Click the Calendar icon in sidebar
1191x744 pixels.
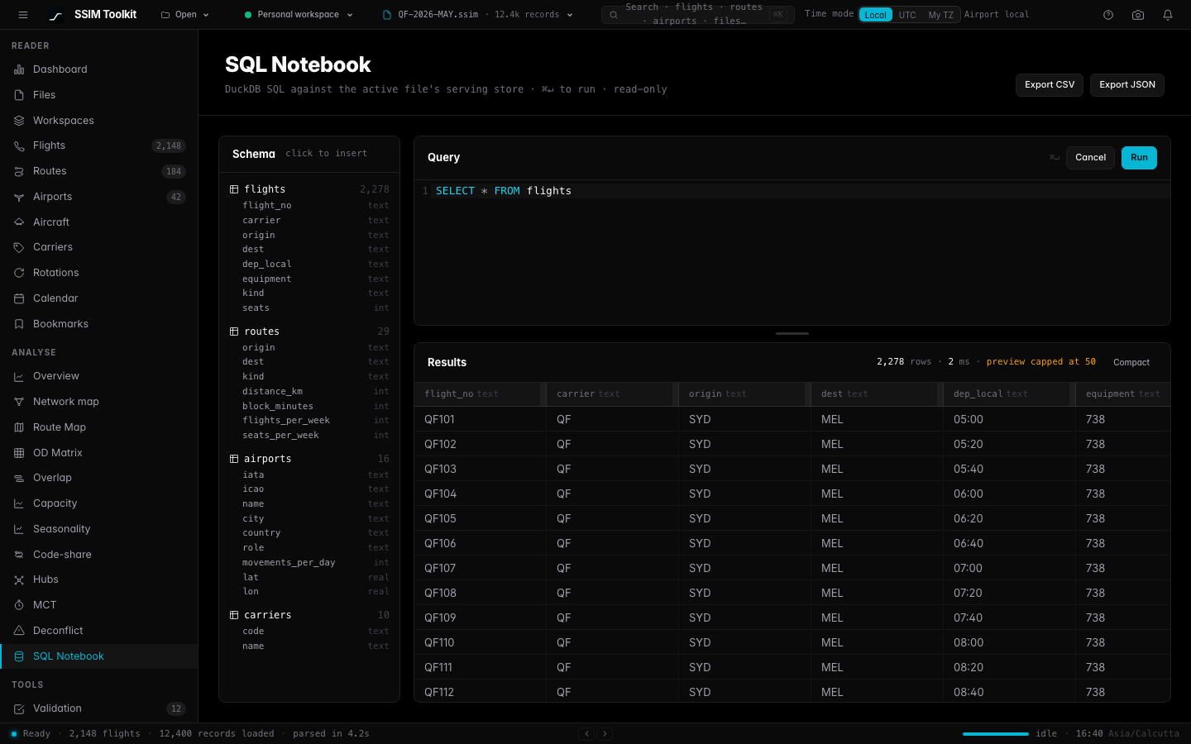click(19, 298)
